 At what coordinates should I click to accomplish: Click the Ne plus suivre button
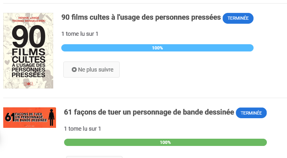[x=92, y=70]
